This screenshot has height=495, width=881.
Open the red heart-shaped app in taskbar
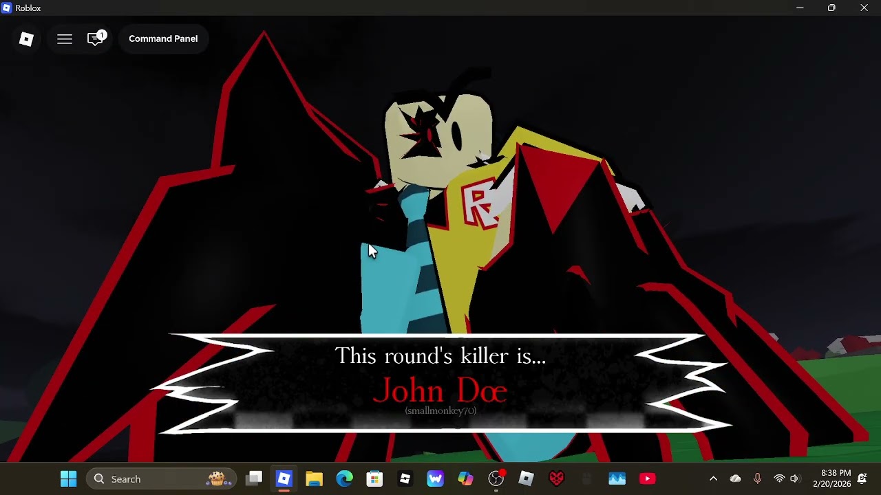coord(556,479)
